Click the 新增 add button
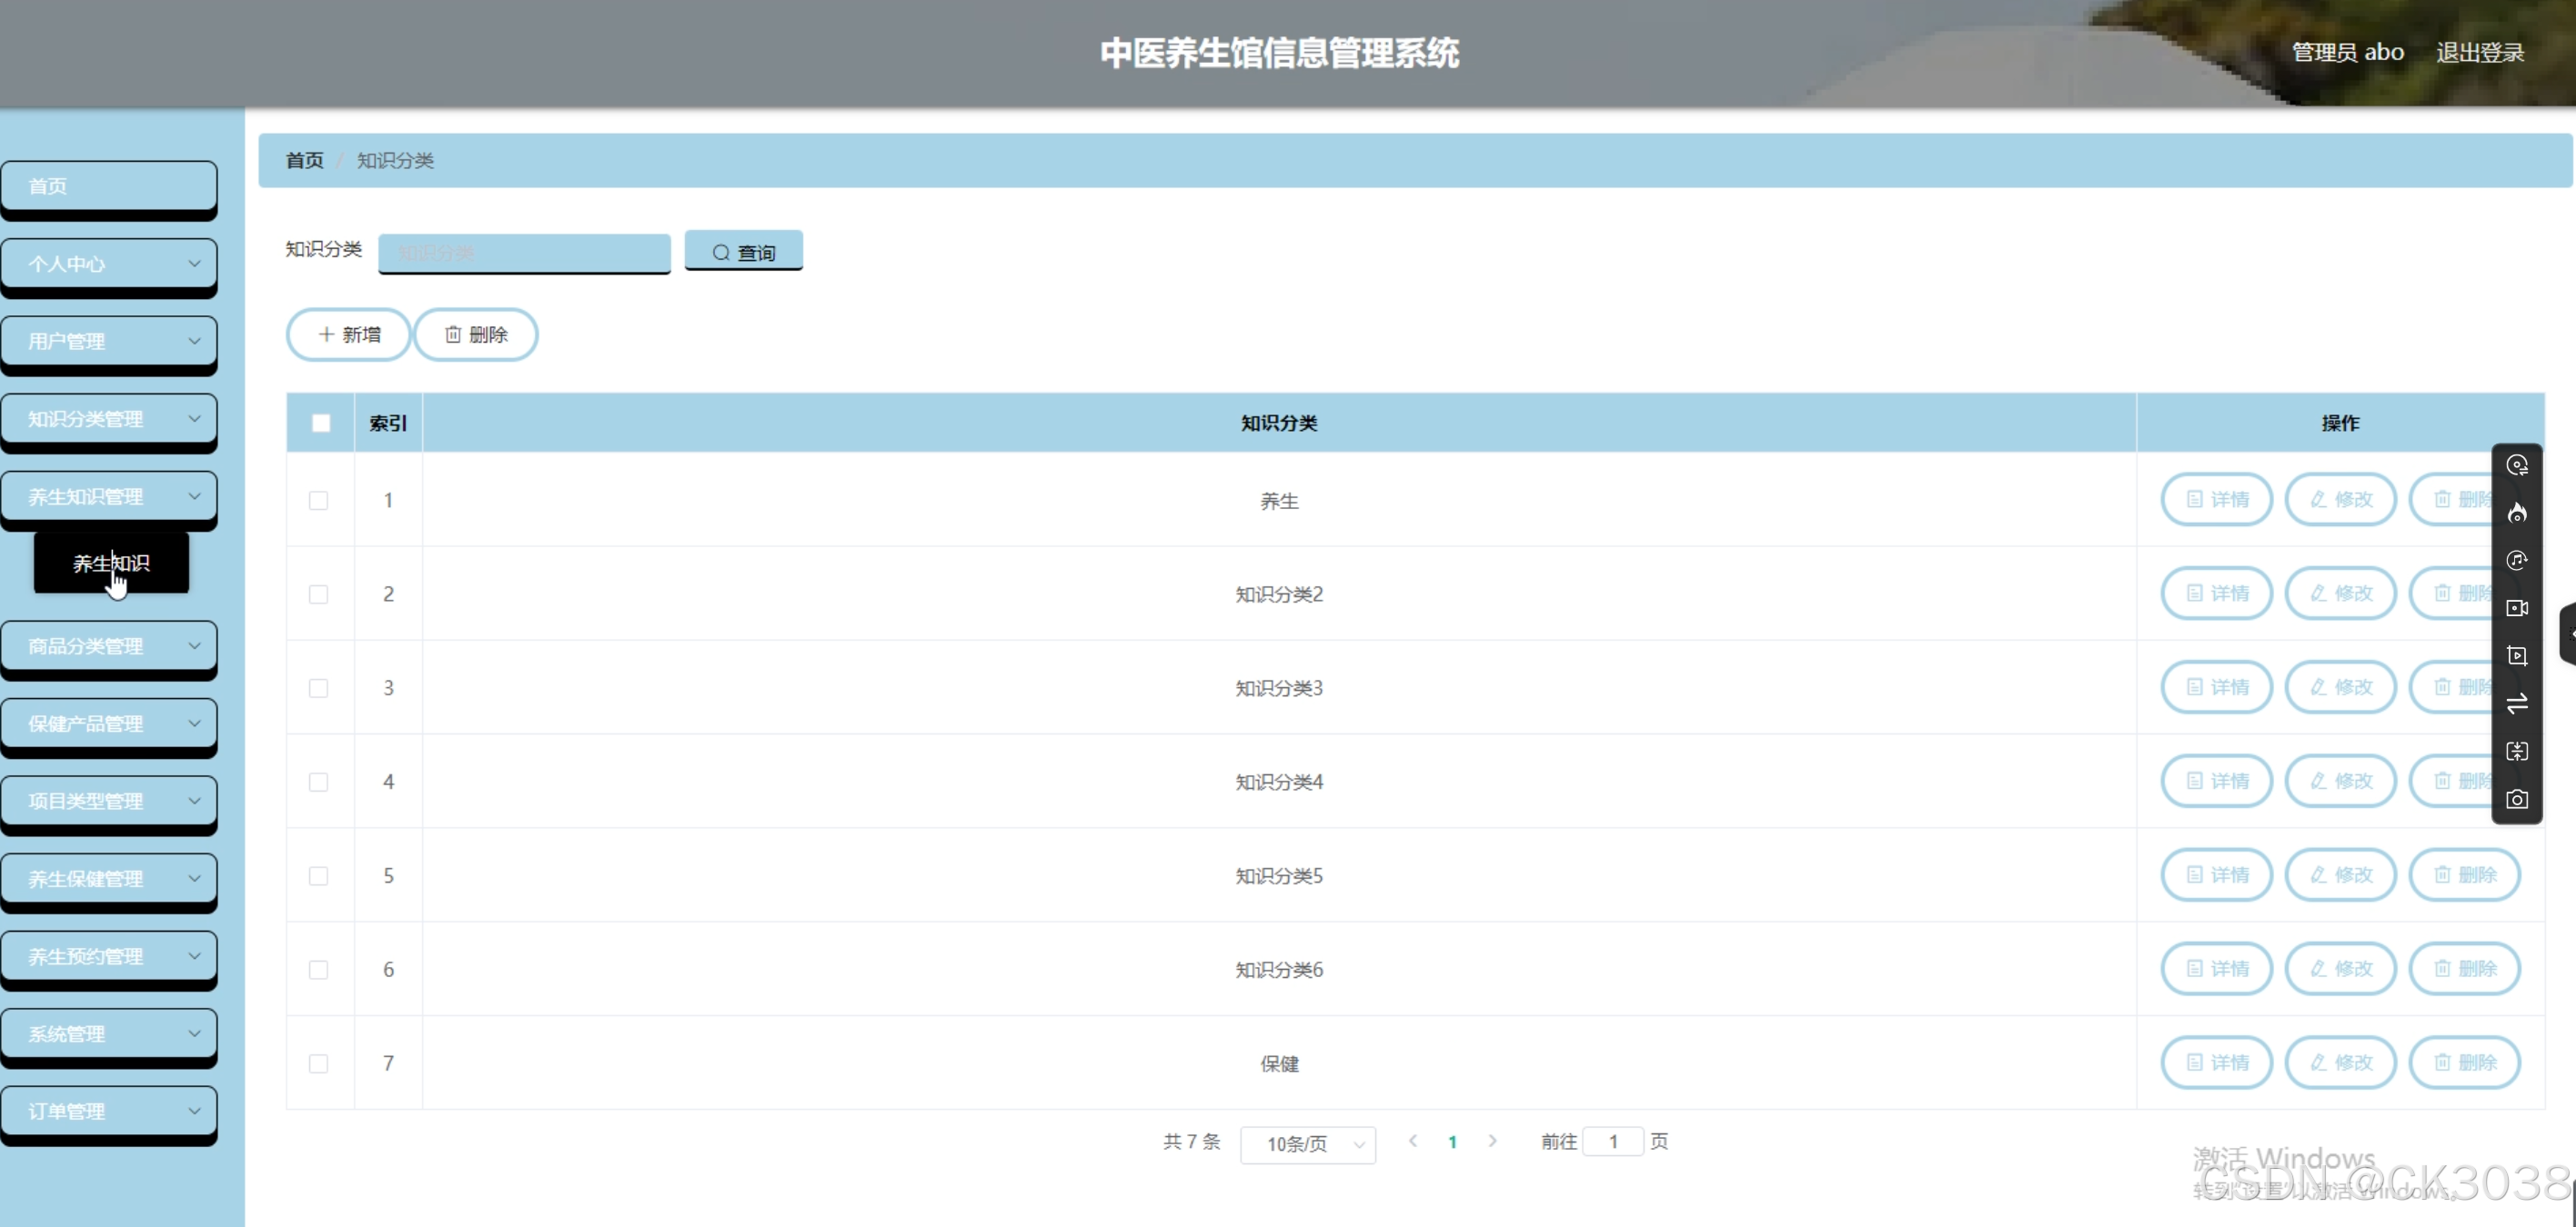Viewport: 2576px width, 1227px height. pyautogui.click(x=349, y=334)
